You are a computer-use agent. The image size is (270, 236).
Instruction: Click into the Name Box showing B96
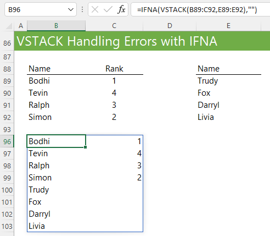click(37, 9)
